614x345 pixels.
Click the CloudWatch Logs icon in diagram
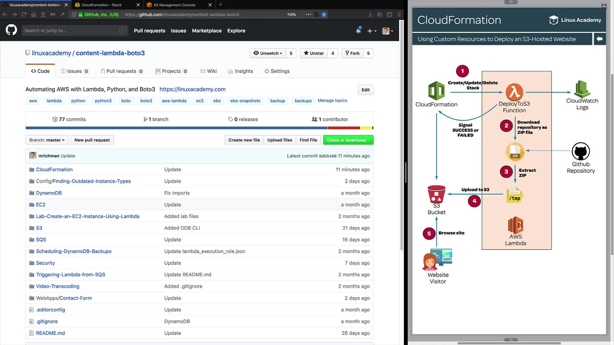click(x=582, y=89)
